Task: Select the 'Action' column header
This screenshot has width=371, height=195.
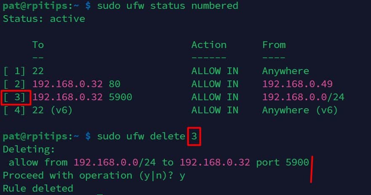Action: coord(209,45)
